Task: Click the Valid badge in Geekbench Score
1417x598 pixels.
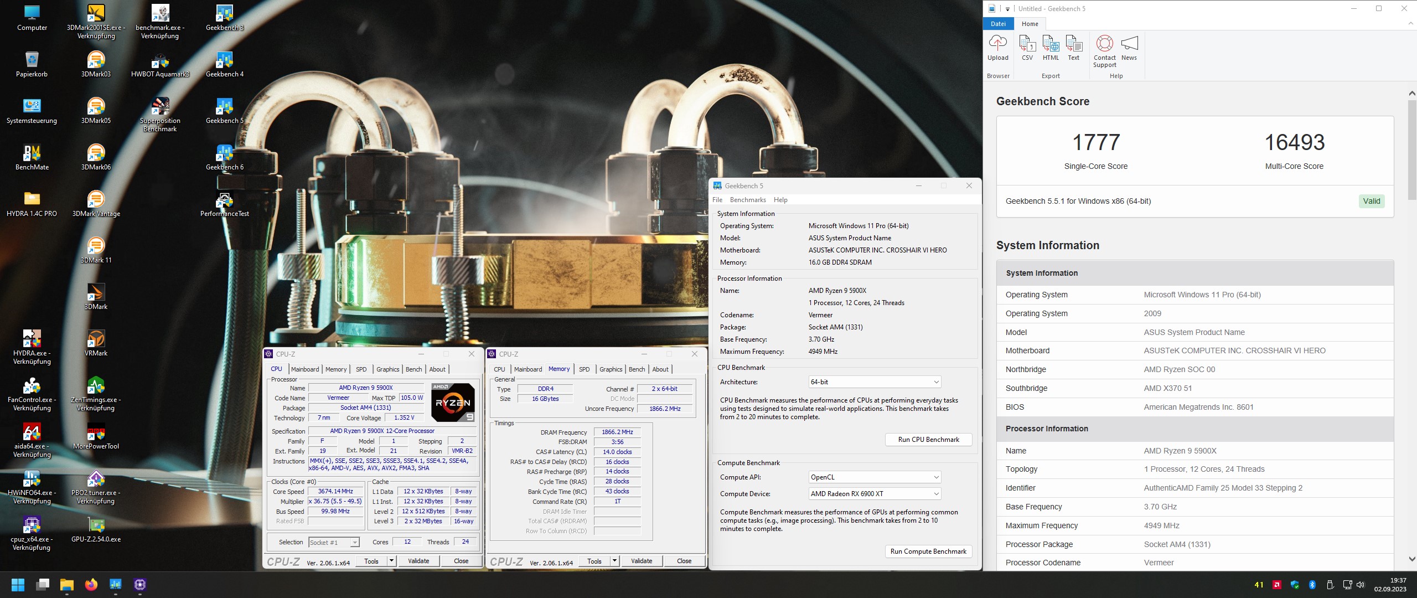Action: tap(1371, 201)
